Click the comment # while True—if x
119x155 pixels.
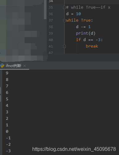(88, 7)
